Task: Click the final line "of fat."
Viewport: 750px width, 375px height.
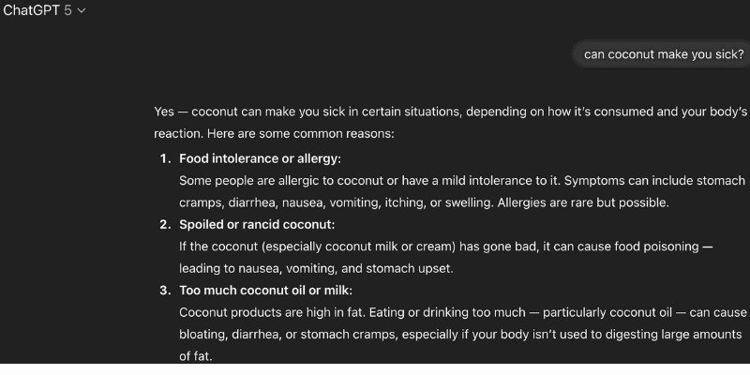Action: pyautogui.click(x=196, y=356)
